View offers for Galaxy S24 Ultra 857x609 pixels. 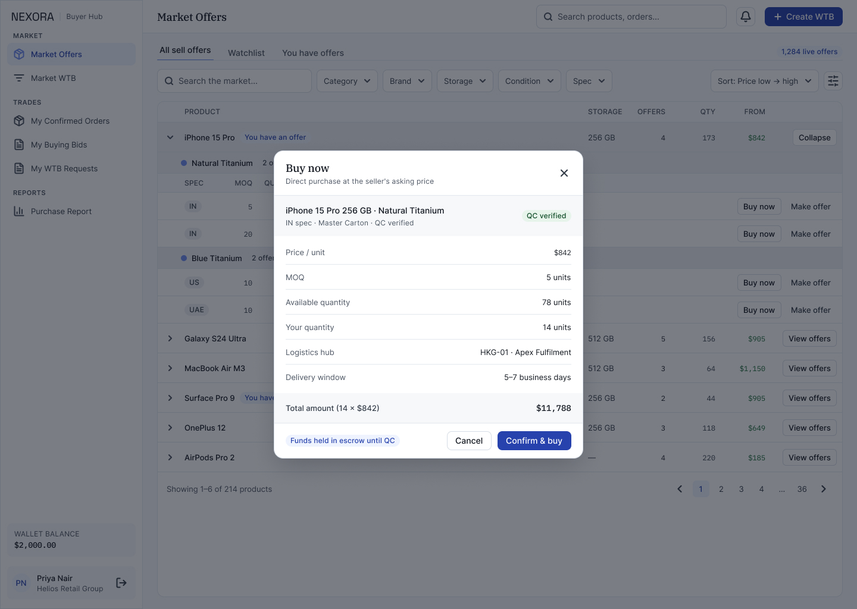[x=809, y=338]
